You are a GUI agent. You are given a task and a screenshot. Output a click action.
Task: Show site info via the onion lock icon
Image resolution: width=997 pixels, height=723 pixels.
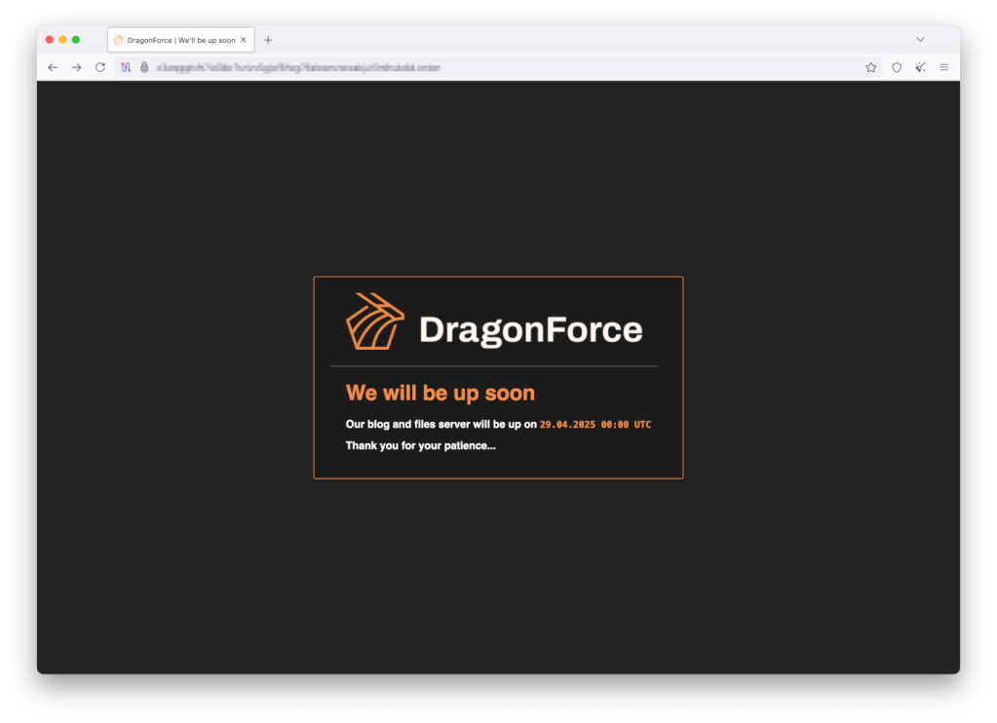[144, 67]
